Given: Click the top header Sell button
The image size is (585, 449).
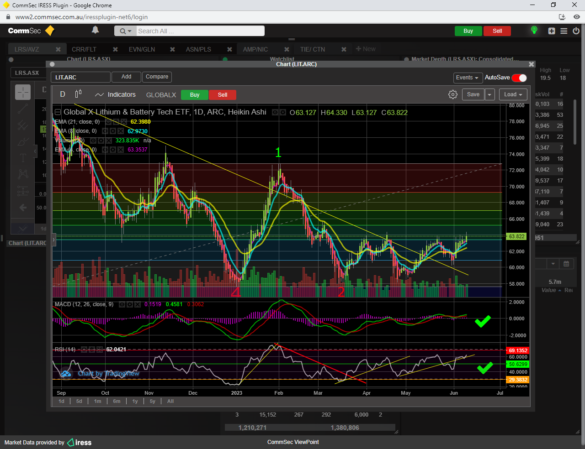Looking at the screenshot, I should 497,31.
